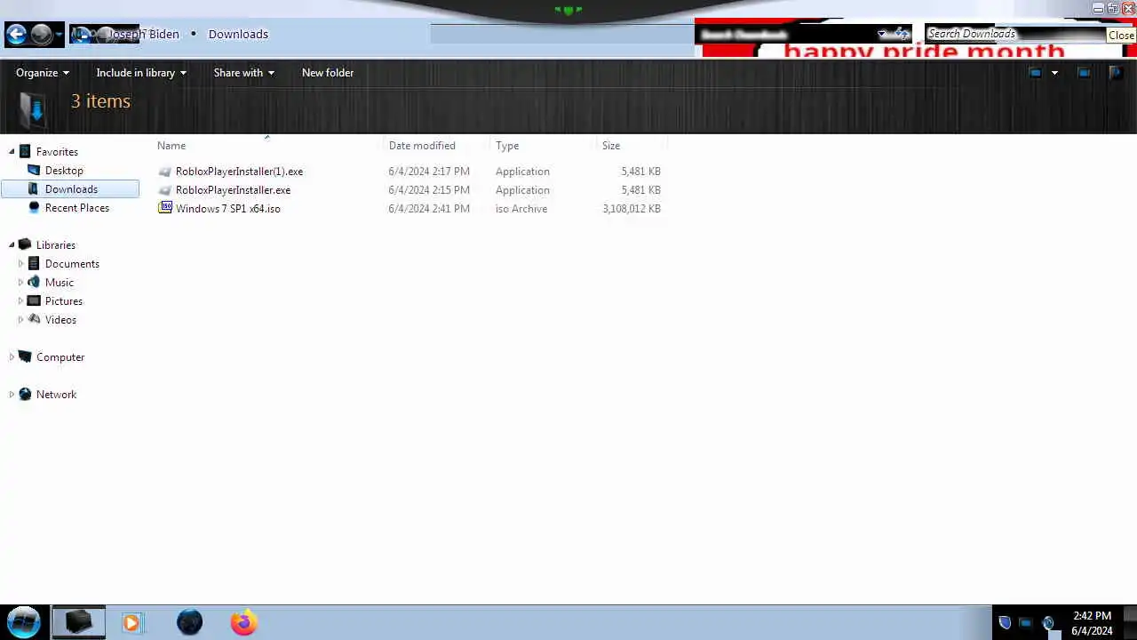Click the Recent Places icon in Favorites
The image size is (1137, 640).
pyautogui.click(x=34, y=207)
